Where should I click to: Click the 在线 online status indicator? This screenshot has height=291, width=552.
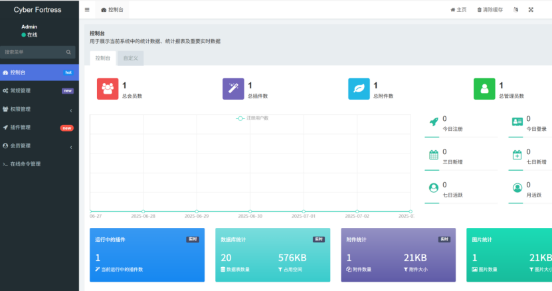pyautogui.click(x=29, y=35)
